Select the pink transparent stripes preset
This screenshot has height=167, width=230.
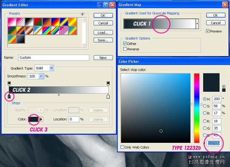(x=64, y=31)
